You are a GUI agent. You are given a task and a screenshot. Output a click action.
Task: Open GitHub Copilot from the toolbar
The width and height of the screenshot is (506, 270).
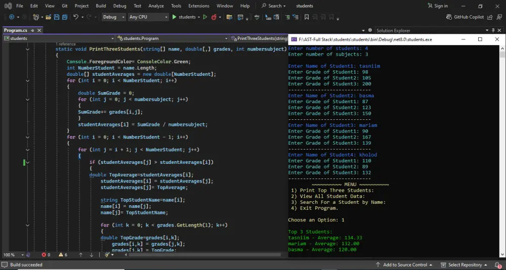click(x=465, y=17)
